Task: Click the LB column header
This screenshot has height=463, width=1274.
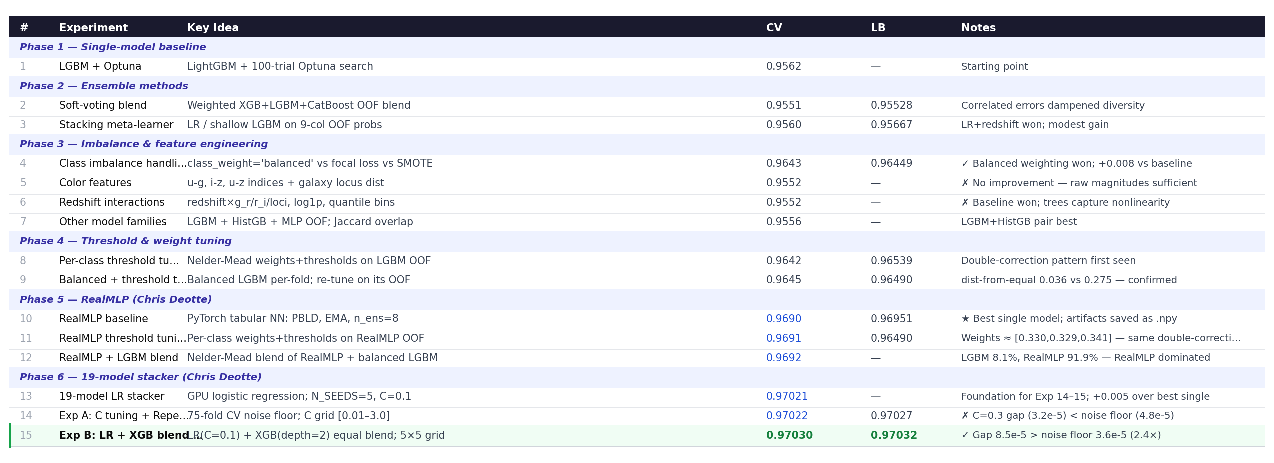Action: (x=878, y=28)
